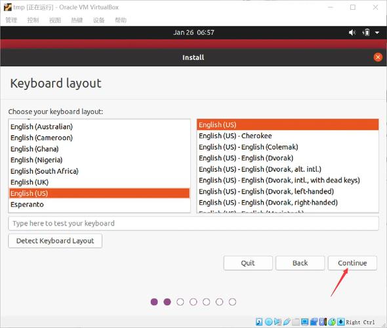Click the purple V virtualization status icon

tap(322, 322)
